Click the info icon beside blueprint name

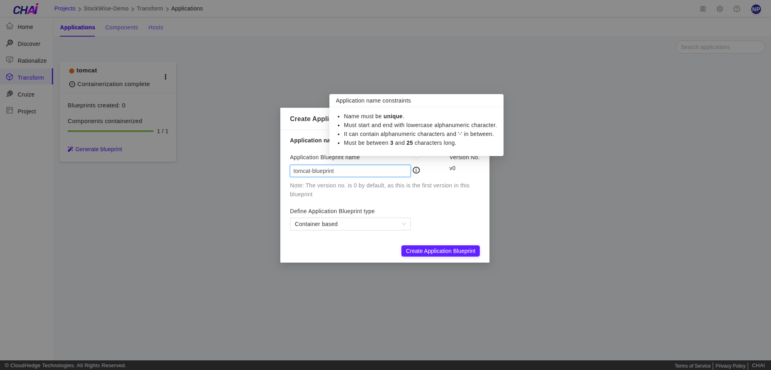416,170
